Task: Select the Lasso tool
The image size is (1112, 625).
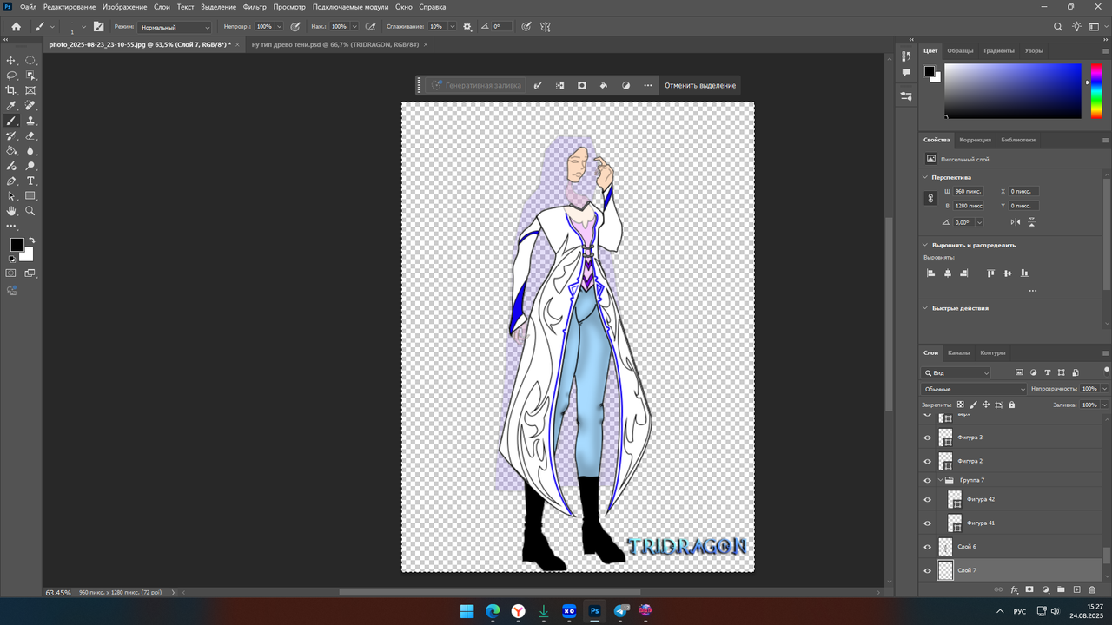Action: (x=11, y=76)
